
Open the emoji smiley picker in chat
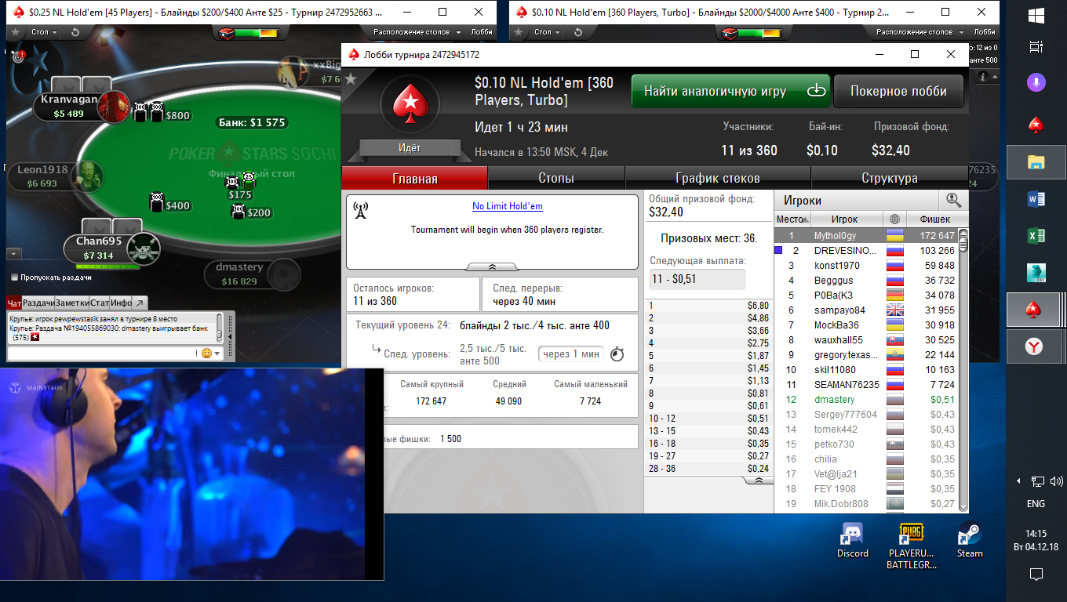(207, 354)
